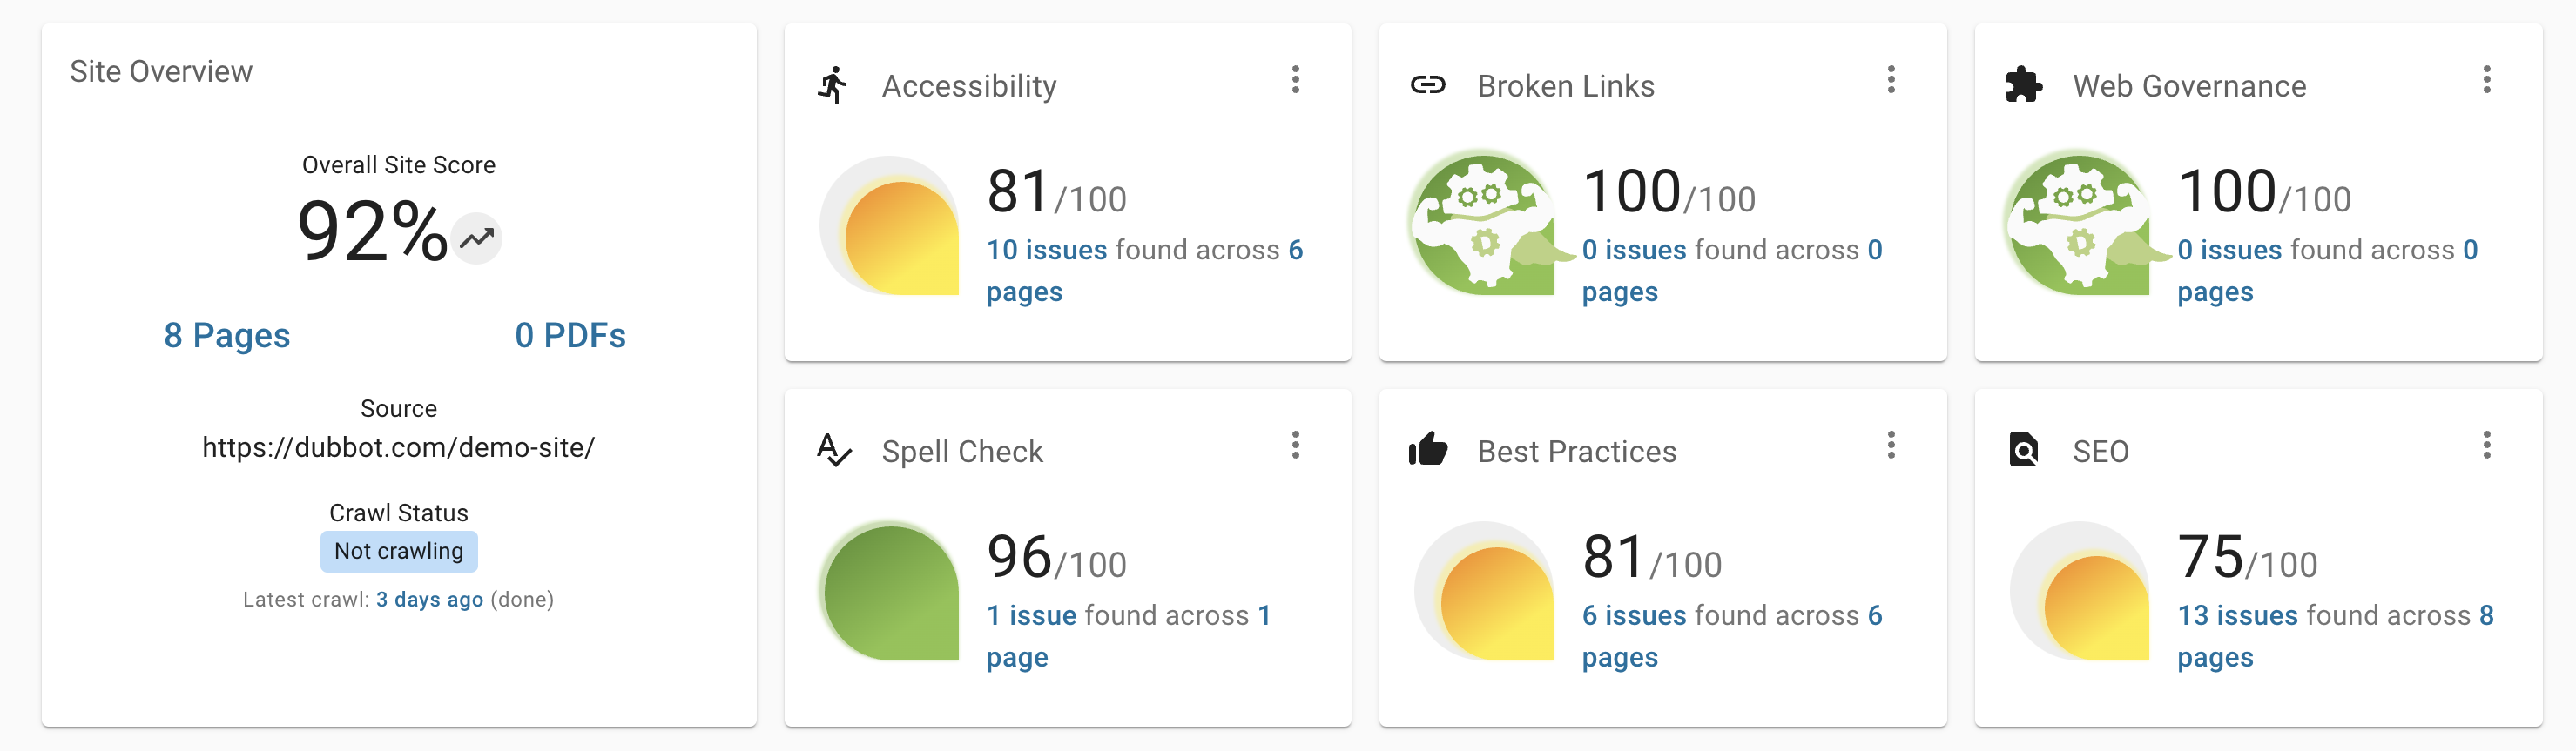This screenshot has width=2576, height=751.
Task: Click the Spell Check letter-check icon
Action: click(833, 452)
